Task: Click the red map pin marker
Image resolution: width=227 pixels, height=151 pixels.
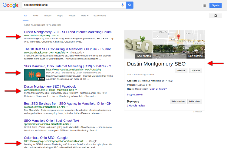Action: pyautogui.click(x=179, y=37)
